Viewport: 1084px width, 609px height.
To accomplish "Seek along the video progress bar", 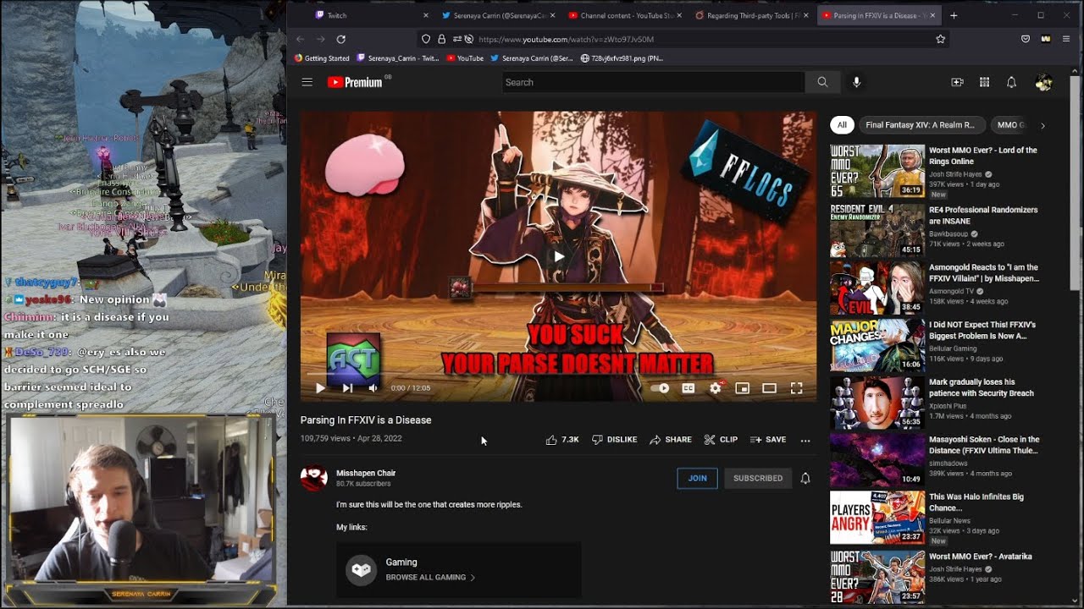I will [x=558, y=373].
